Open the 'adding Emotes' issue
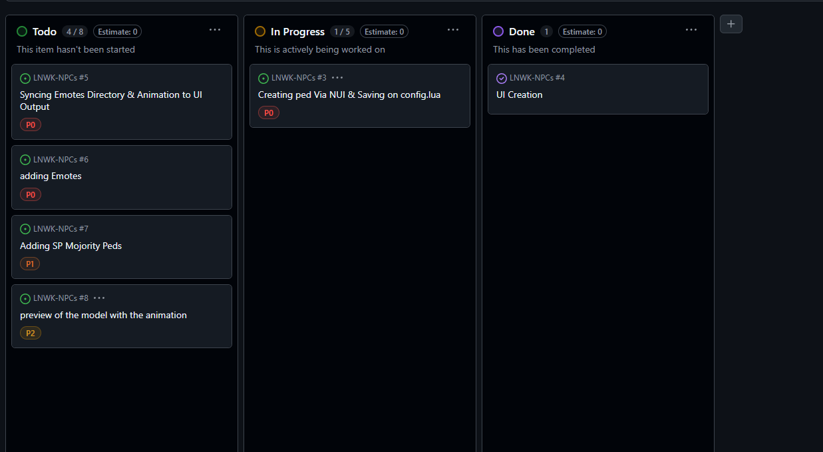823x452 pixels. [x=51, y=176]
